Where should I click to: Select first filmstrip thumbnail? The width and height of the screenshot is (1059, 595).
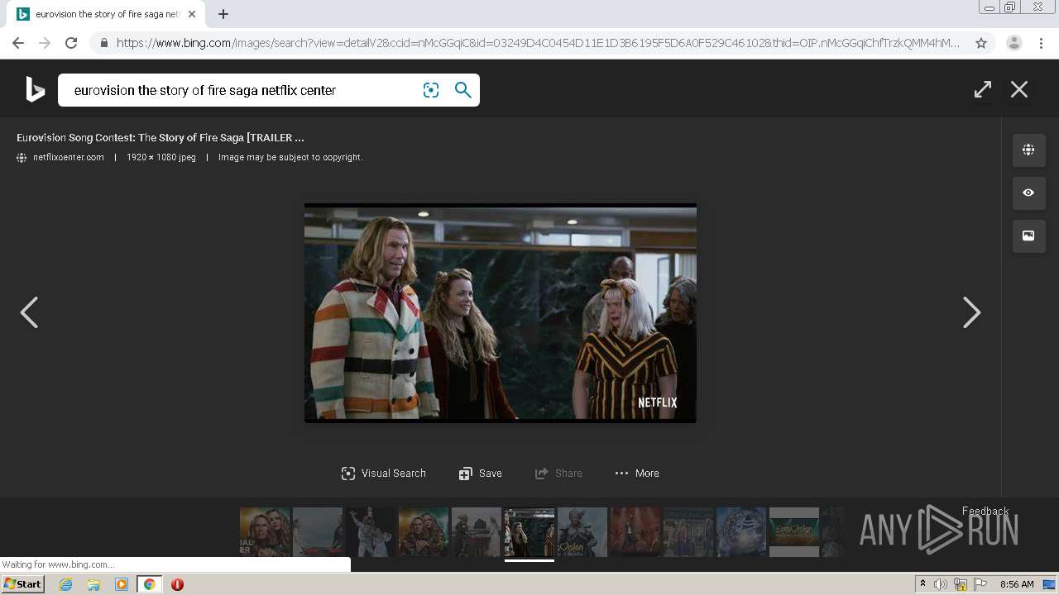(x=265, y=531)
